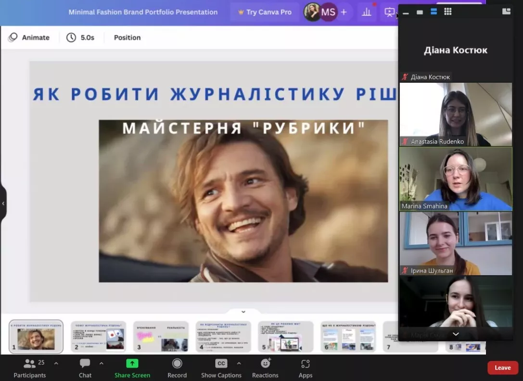Viewport: 523px width, 381px height.
Task: Expand the Participants options chevron
Action: [56, 363]
